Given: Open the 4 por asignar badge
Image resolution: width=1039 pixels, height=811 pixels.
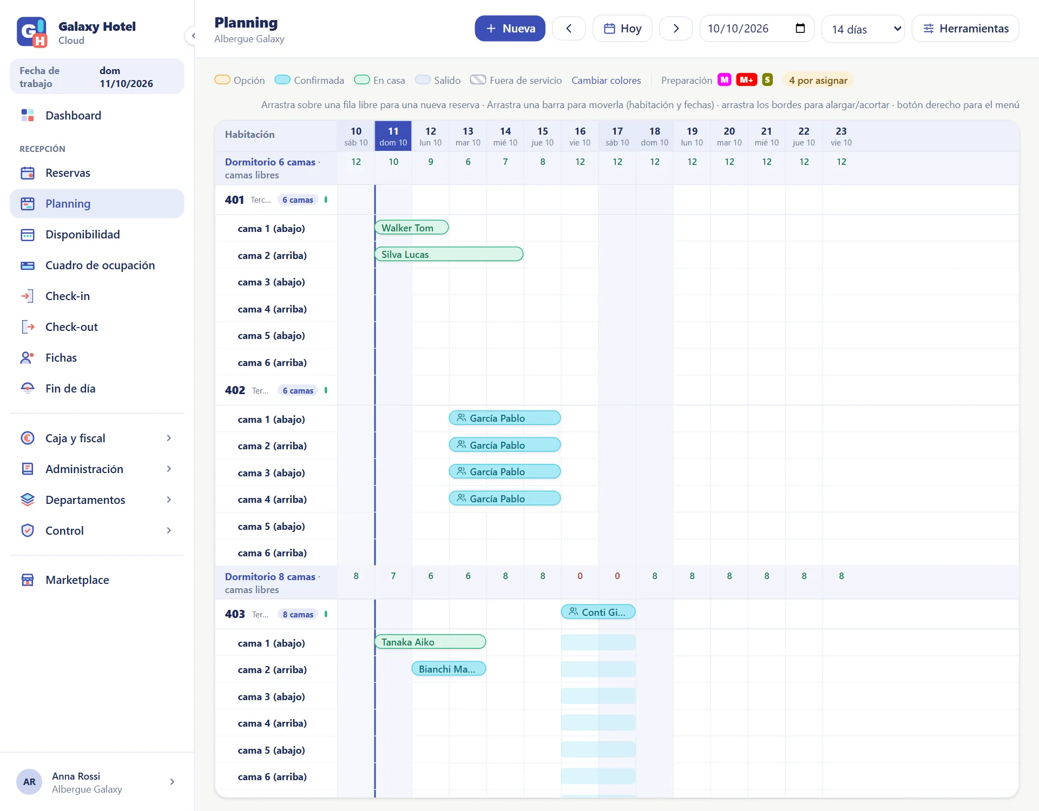Looking at the screenshot, I should [818, 81].
